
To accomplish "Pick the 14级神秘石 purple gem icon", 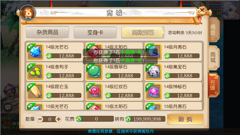I will click(153, 92).
